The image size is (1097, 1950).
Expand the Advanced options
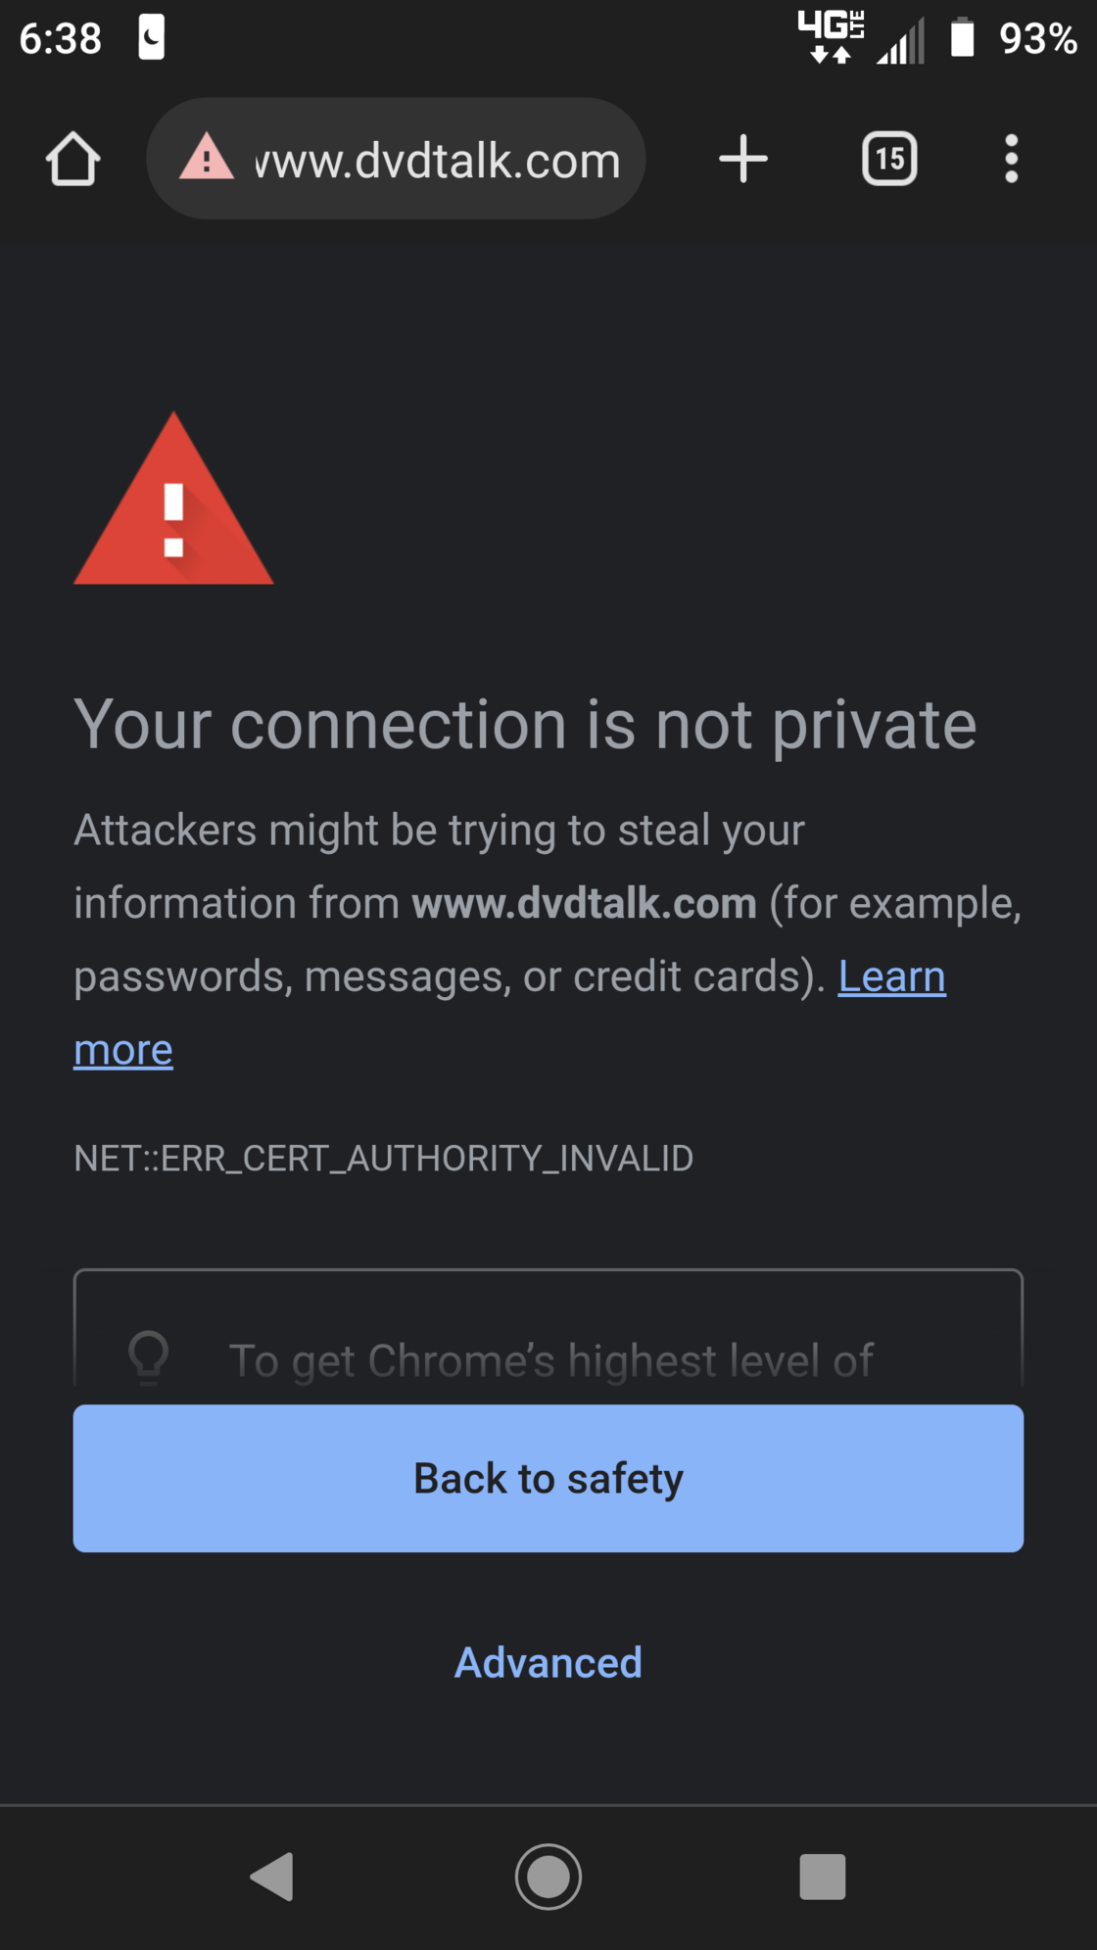pyautogui.click(x=548, y=1663)
